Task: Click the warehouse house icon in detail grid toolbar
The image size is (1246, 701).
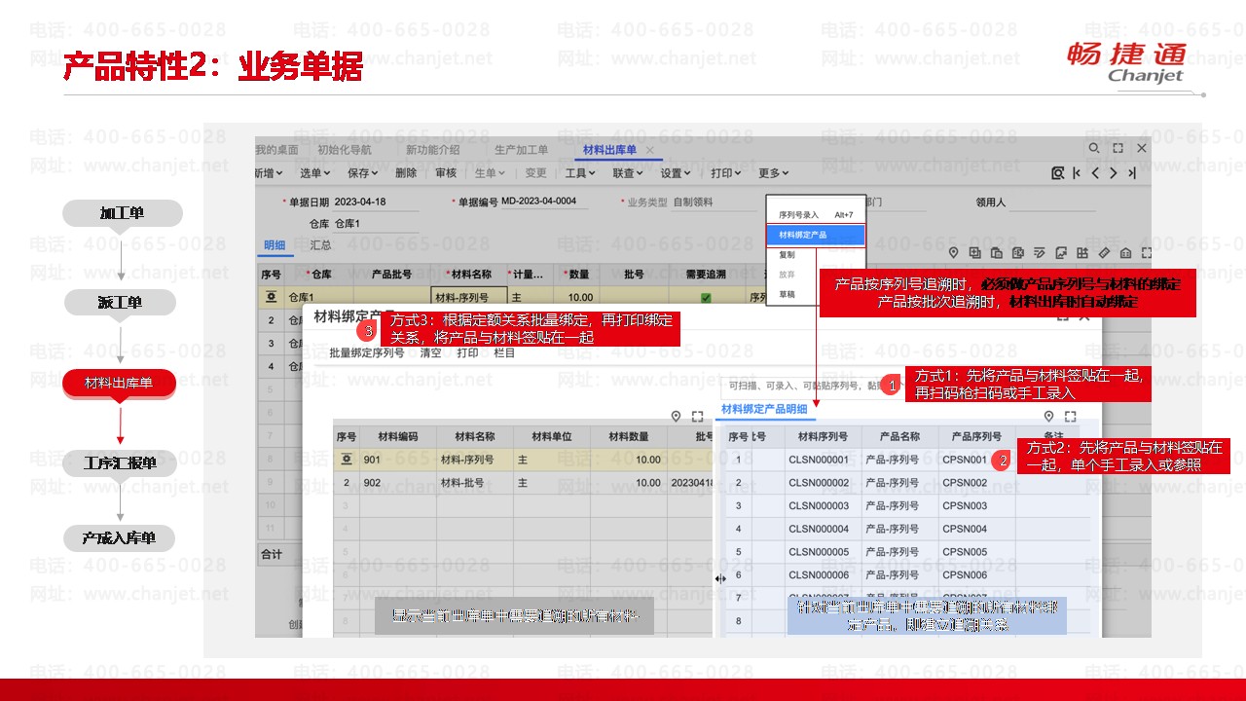Action: 1126,253
